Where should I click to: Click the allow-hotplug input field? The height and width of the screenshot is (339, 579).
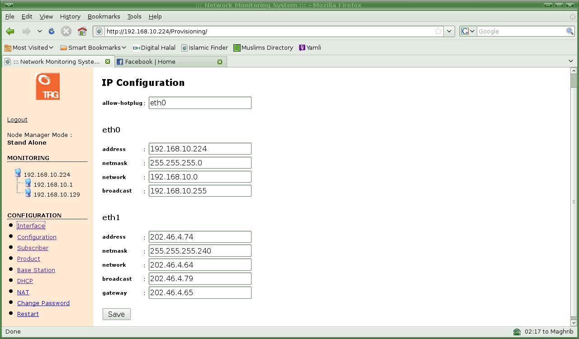200,103
